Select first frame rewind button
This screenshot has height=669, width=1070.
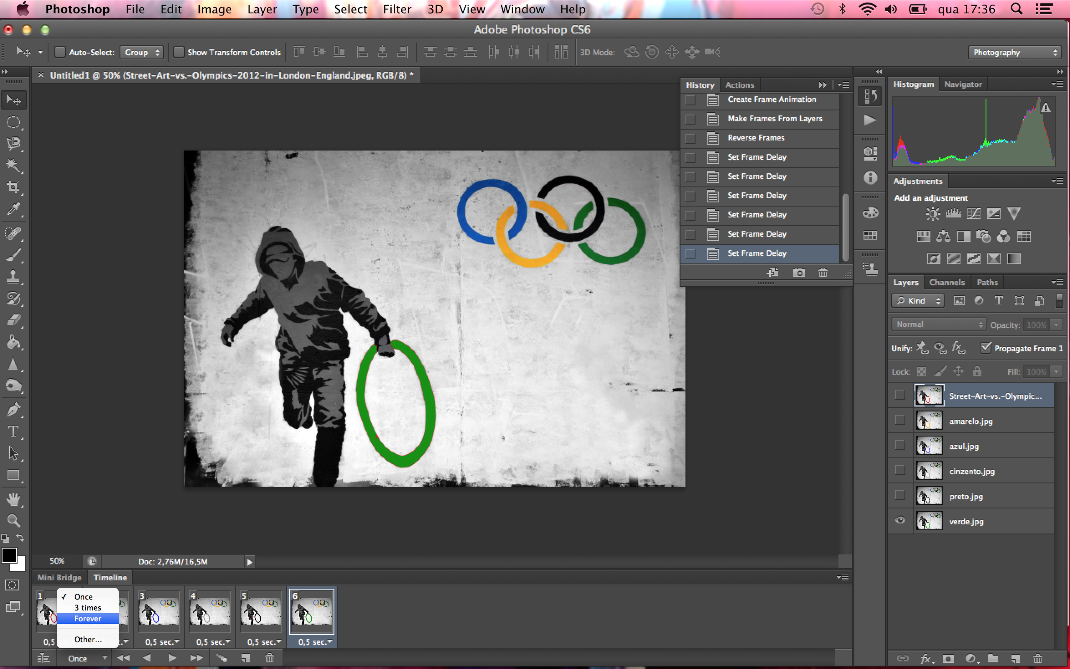coord(123,658)
